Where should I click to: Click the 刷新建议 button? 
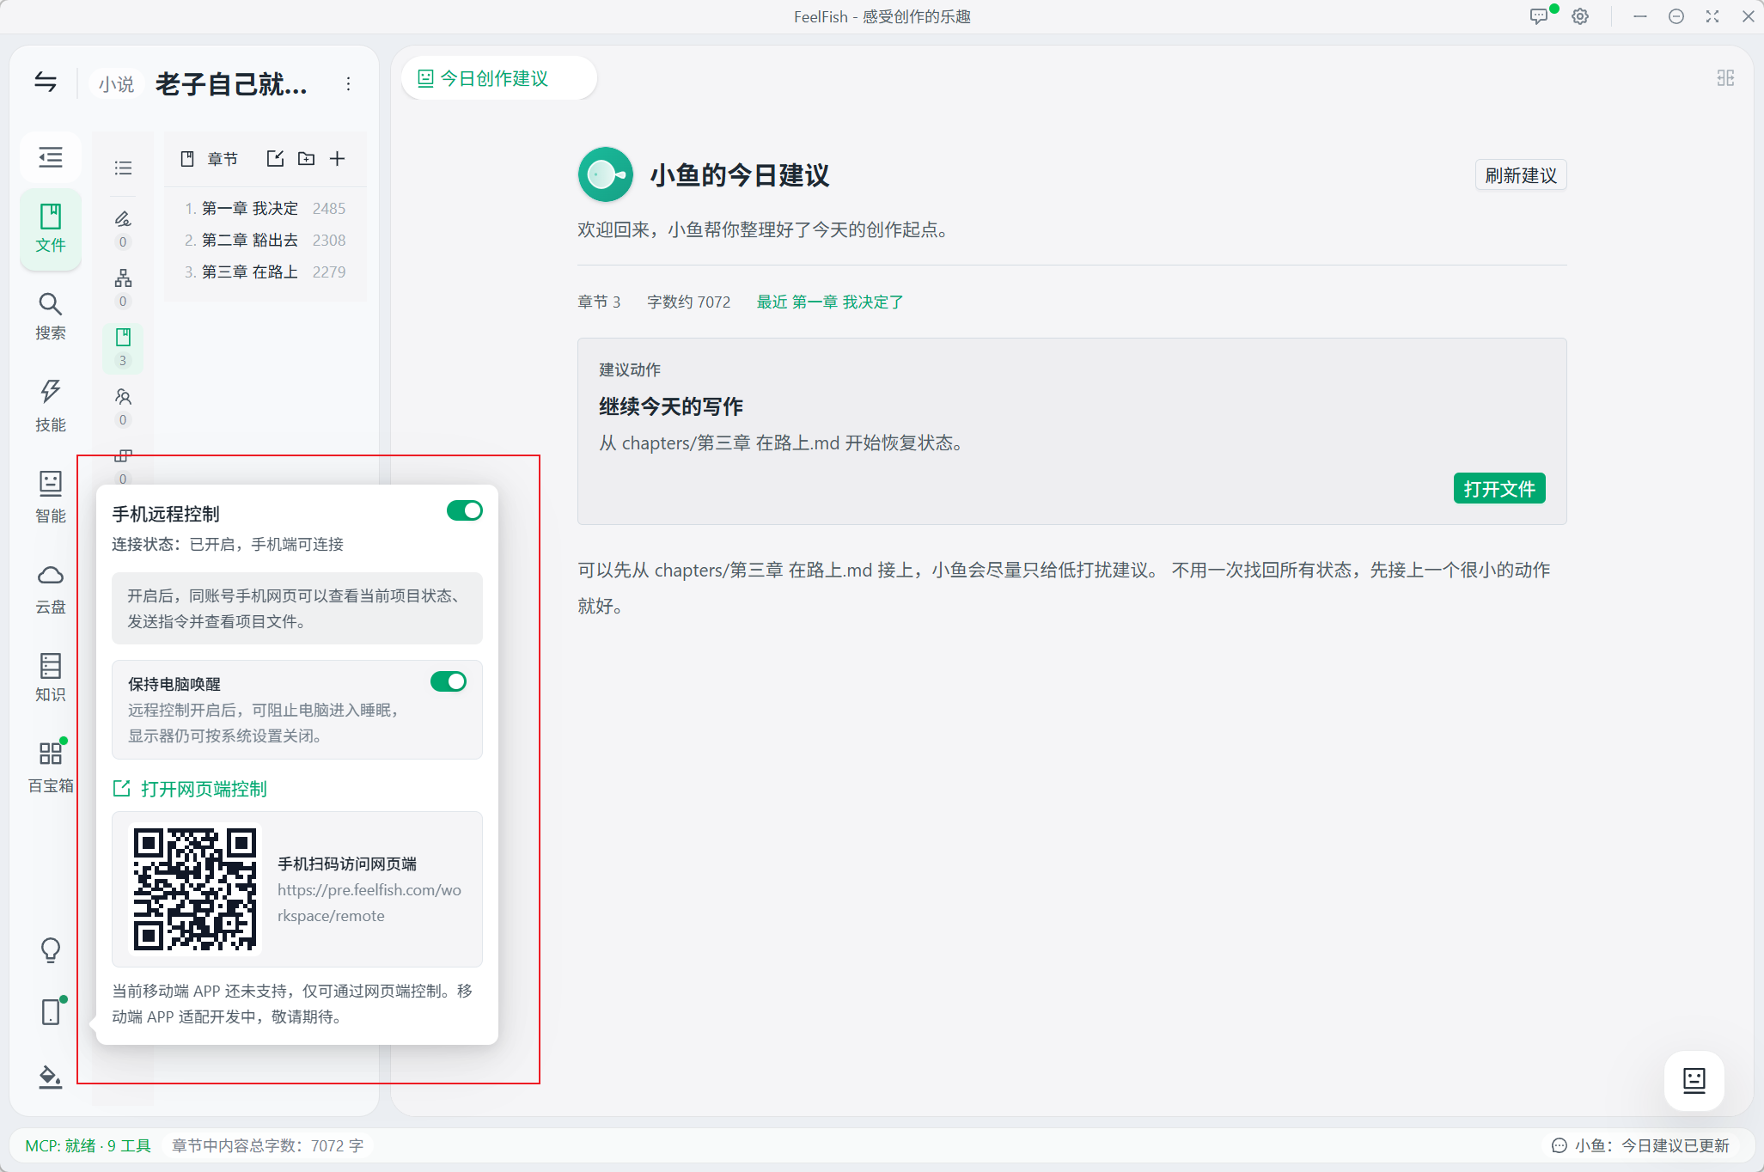click(x=1521, y=175)
